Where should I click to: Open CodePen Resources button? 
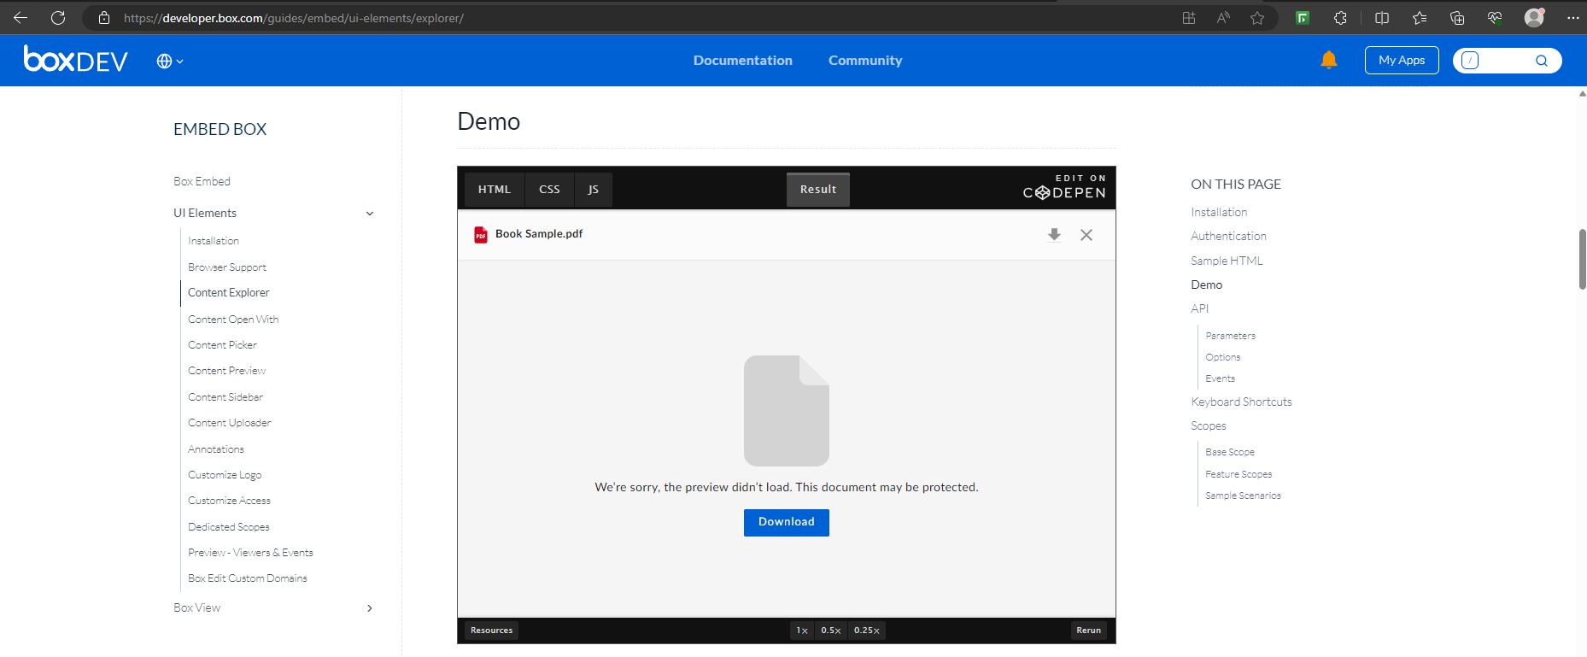click(492, 631)
